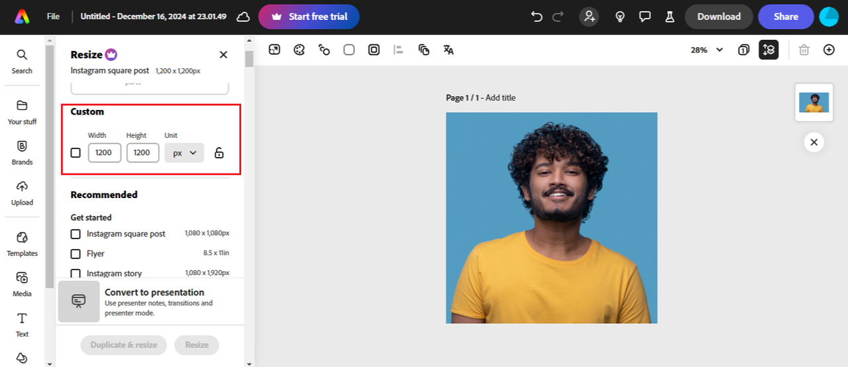Toggle the aspect ratio lock icon
Image resolution: width=848 pixels, height=367 pixels.
(x=219, y=153)
